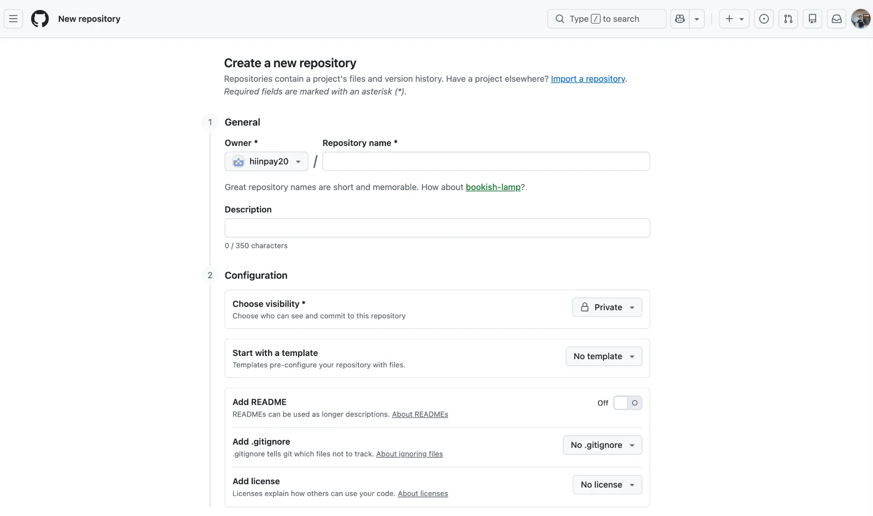Open the hiinpay20 owner dropdown
This screenshot has height=516, width=873.
pos(266,161)
